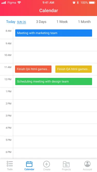
Task: Click the SUN 26 date link
Action: click(x=21, y=22)
